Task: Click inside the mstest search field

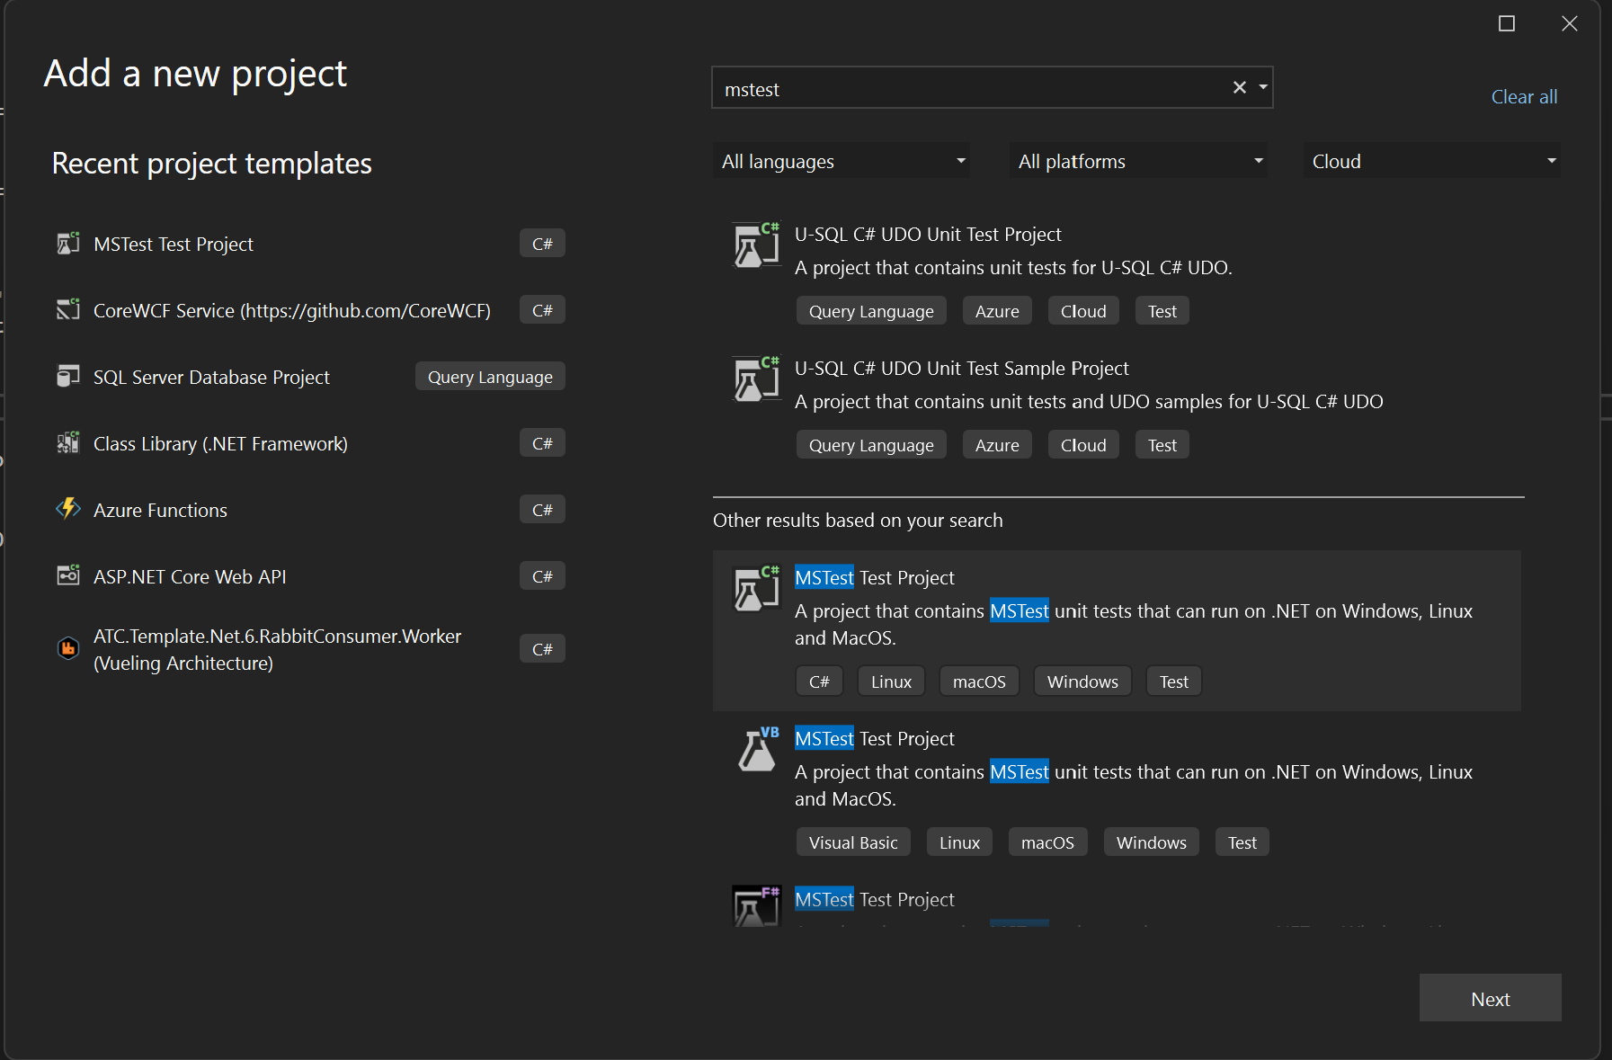Action: (x=971, y=89)
